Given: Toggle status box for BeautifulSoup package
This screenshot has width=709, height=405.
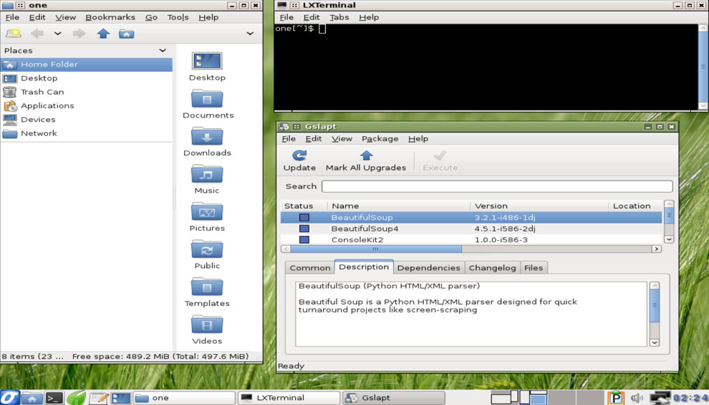Looking at the screenshot, I should (304, 218).
